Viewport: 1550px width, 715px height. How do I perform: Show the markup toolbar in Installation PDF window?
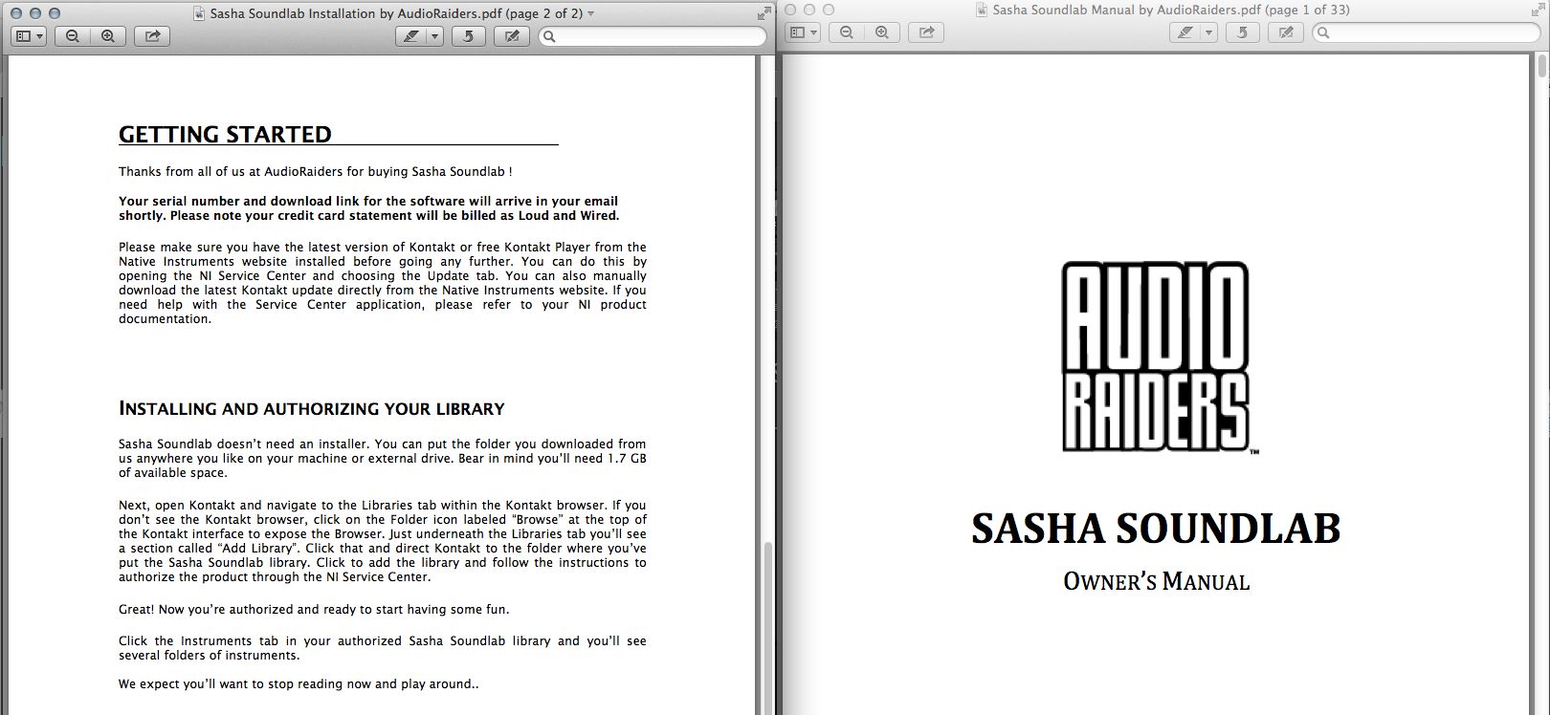click(512, 36)
